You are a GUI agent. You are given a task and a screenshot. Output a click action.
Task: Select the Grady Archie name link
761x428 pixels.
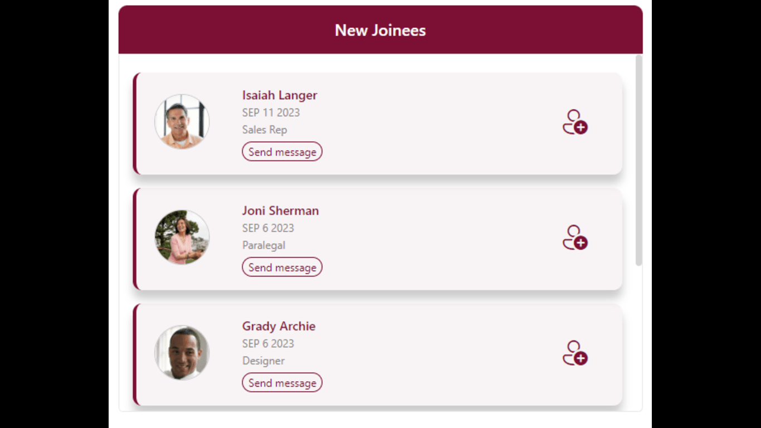[279, 326]
